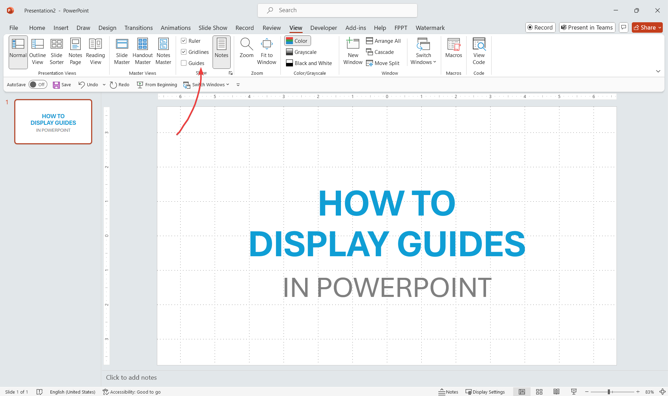Switch to Slide Sorter via status bar

(x=539, y=392)
